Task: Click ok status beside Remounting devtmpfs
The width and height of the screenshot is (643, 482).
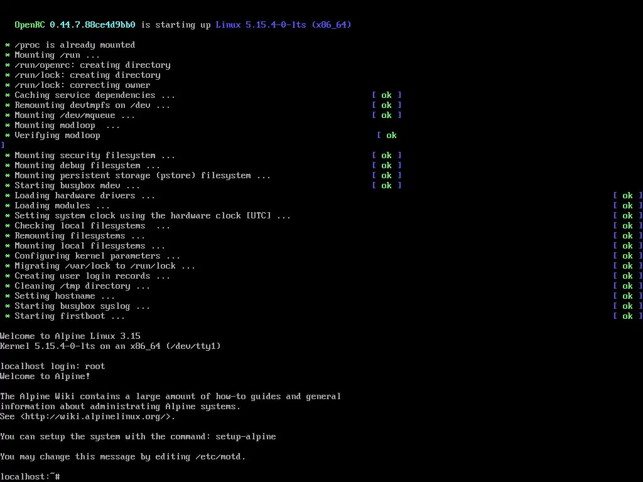Action: pyautogui.click(x=386, y=105)
